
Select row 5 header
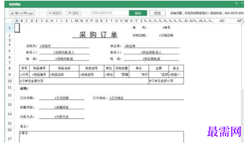click(9, 51)
